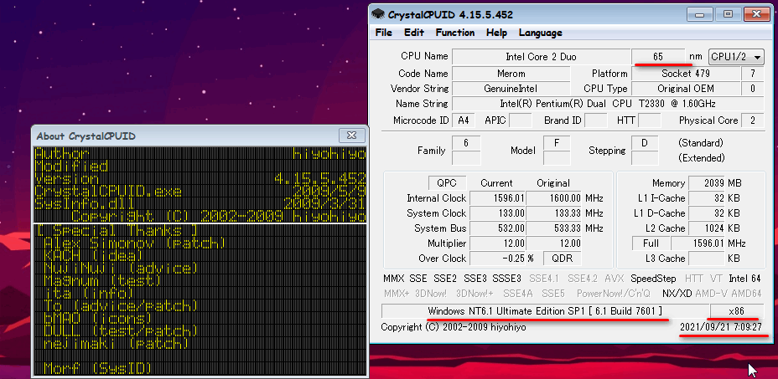The width and height of the screenshot is (778, 379).
Task: Expand the CPU1/2 selector dropdown
Action: [x=736, y=57]
